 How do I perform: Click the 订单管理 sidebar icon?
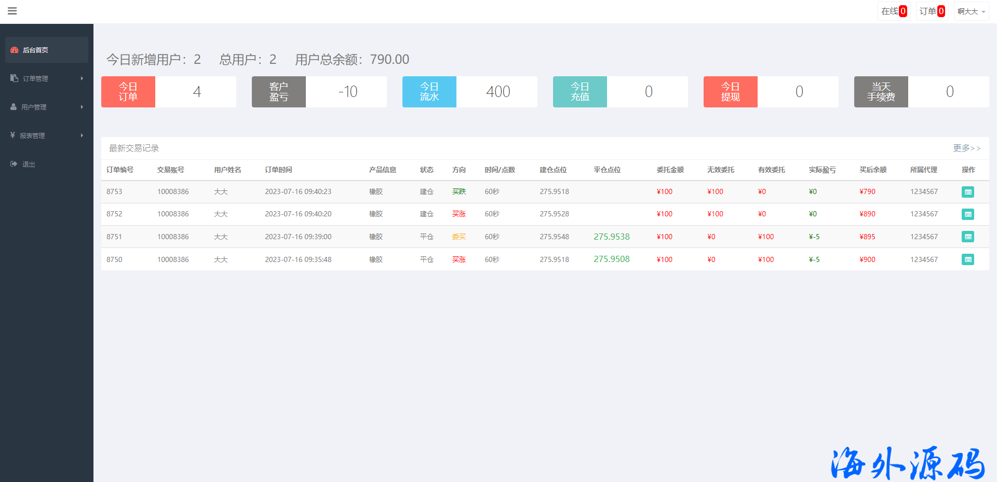click(14, 78)
